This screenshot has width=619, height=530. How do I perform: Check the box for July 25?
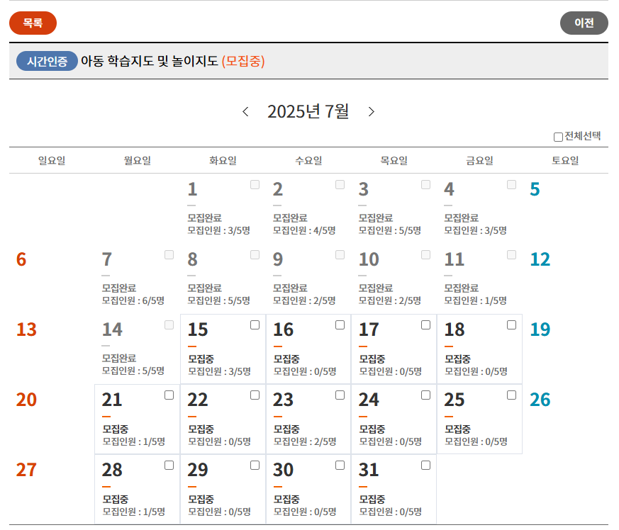511,395
